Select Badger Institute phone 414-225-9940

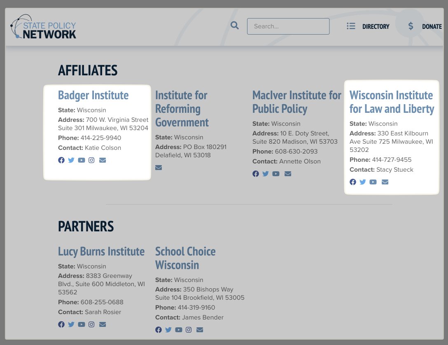coord(101,138)
